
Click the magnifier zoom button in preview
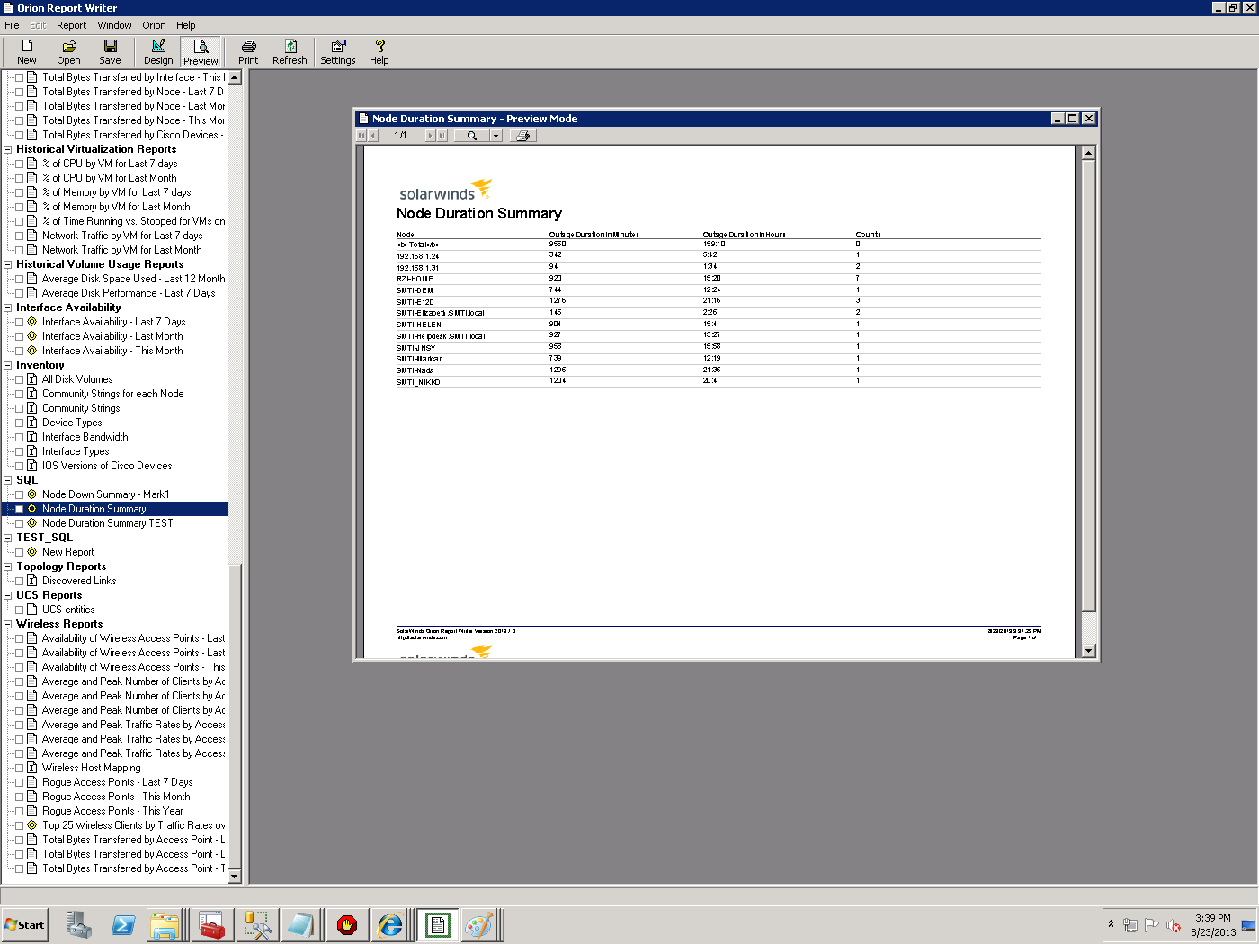471,136
